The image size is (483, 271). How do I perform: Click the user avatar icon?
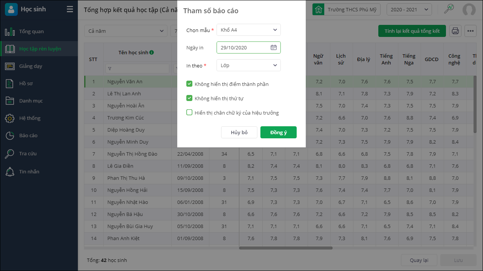[469, 9]
